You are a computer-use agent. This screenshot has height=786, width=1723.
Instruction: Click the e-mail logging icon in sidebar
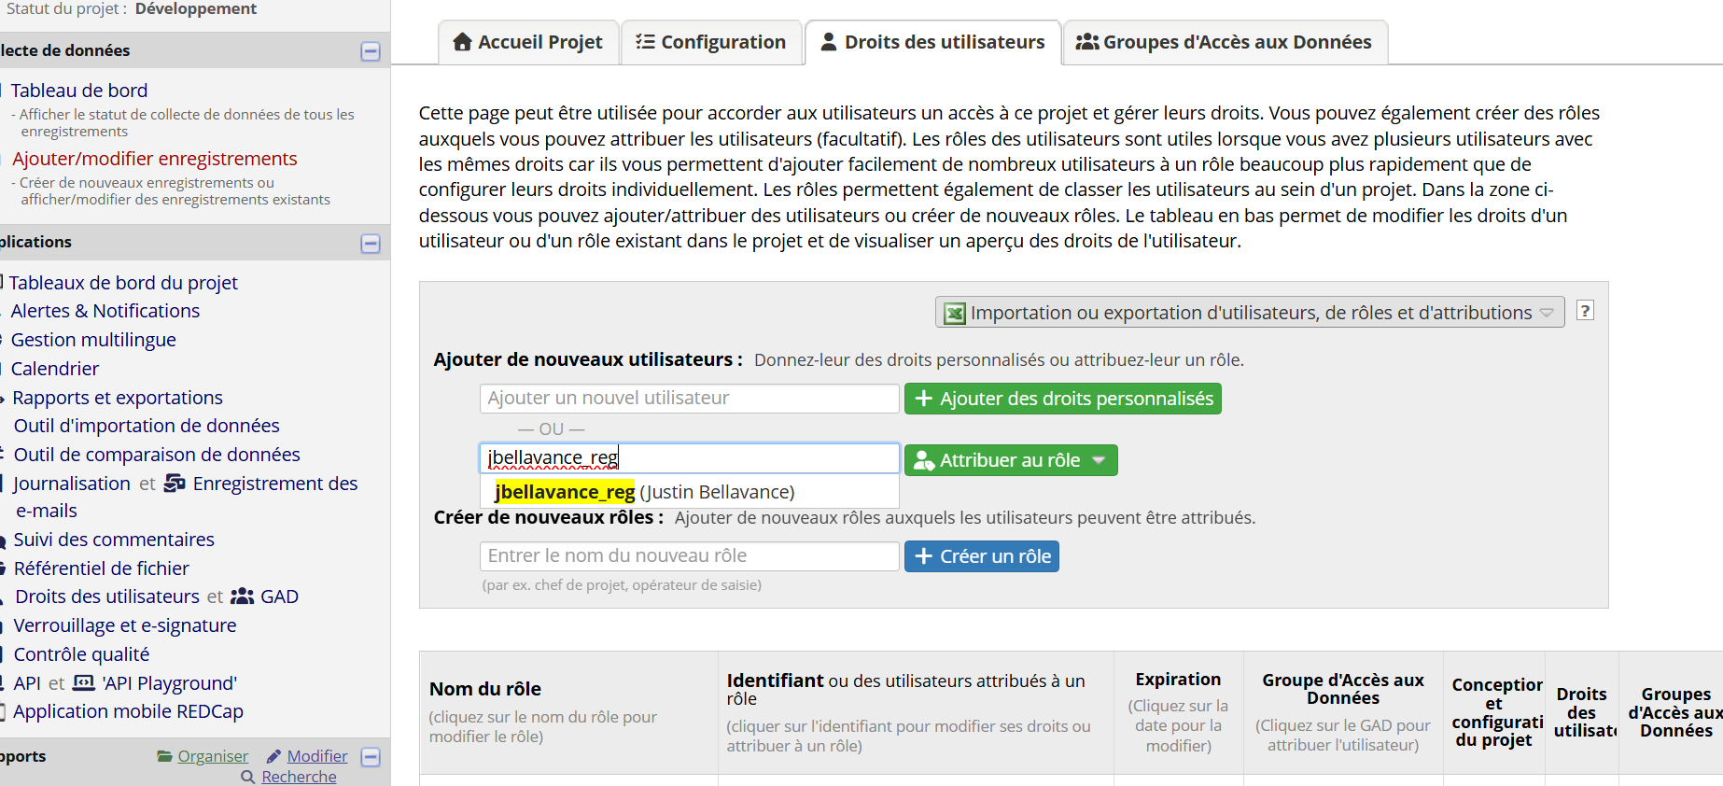(175, 484)
